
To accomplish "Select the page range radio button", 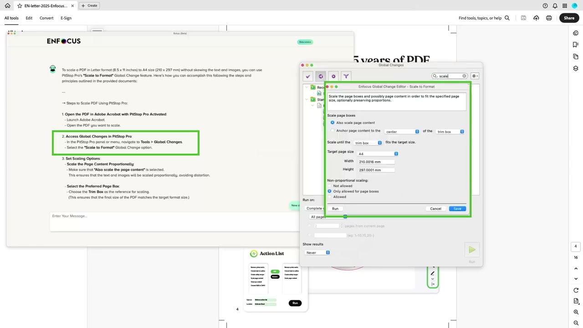I will point(310,235).
